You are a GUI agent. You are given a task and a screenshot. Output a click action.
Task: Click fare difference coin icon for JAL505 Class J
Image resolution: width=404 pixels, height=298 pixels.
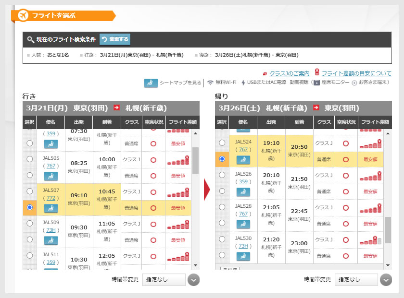click(178, 160)
